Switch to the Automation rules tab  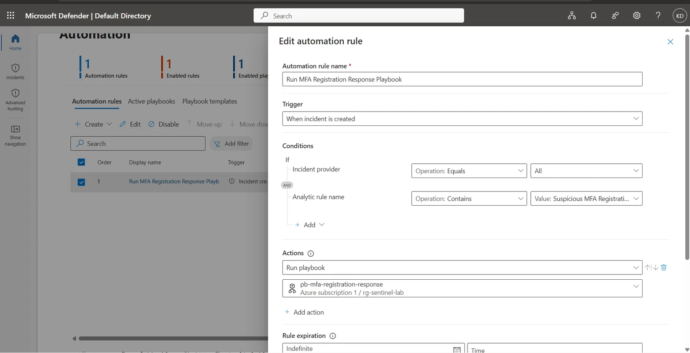point(97,101)
